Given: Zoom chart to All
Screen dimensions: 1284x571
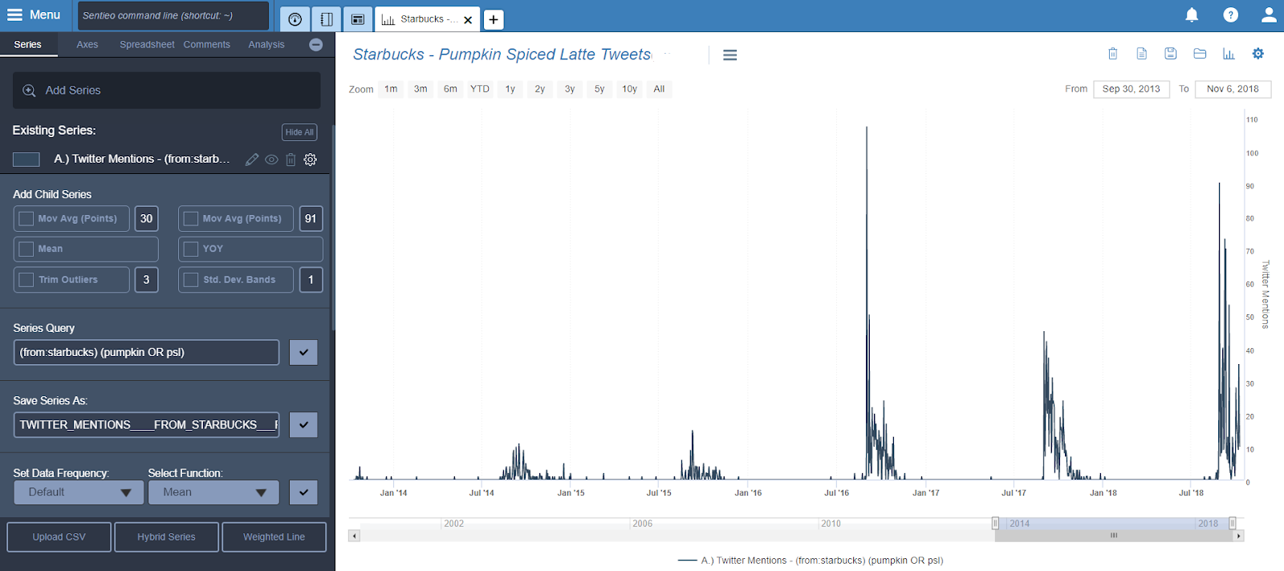Looking at the screenshot, I should coord(659,89).
